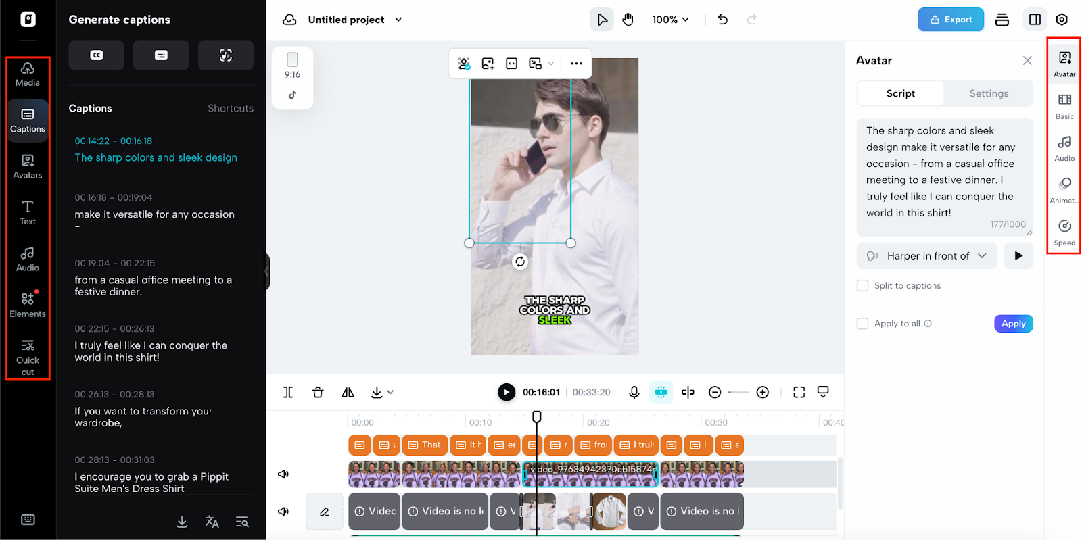Open the Audio panel in left sidebar

click(x=28, y=260)
